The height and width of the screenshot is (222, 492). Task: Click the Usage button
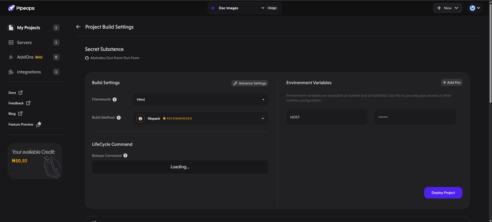[x=272, y=8]
